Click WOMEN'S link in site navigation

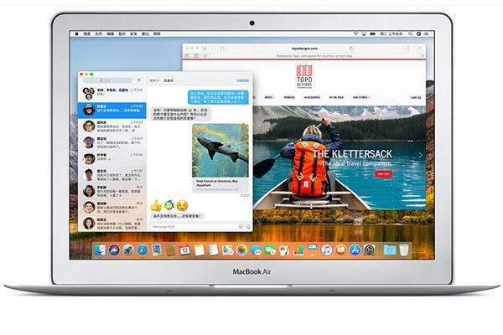pyautogui.click(x=289, y=97)
